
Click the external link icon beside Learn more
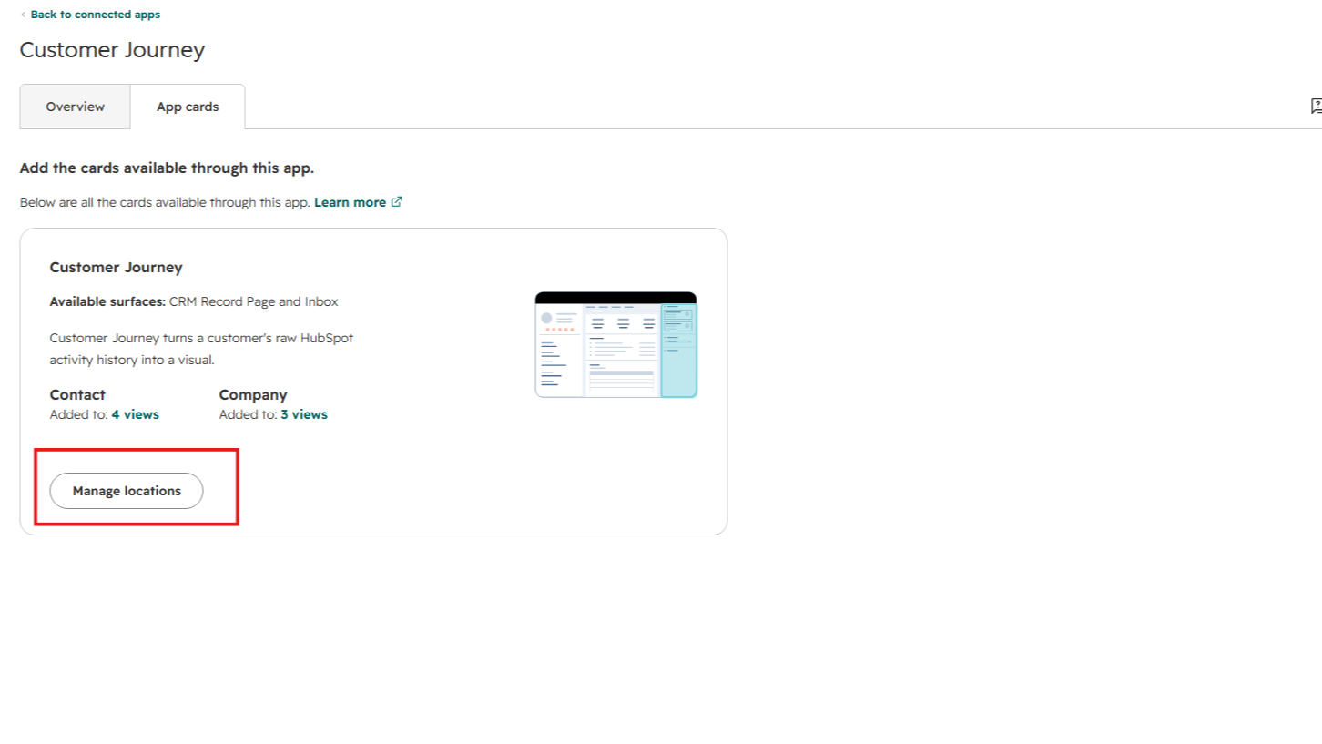(396, 202)
